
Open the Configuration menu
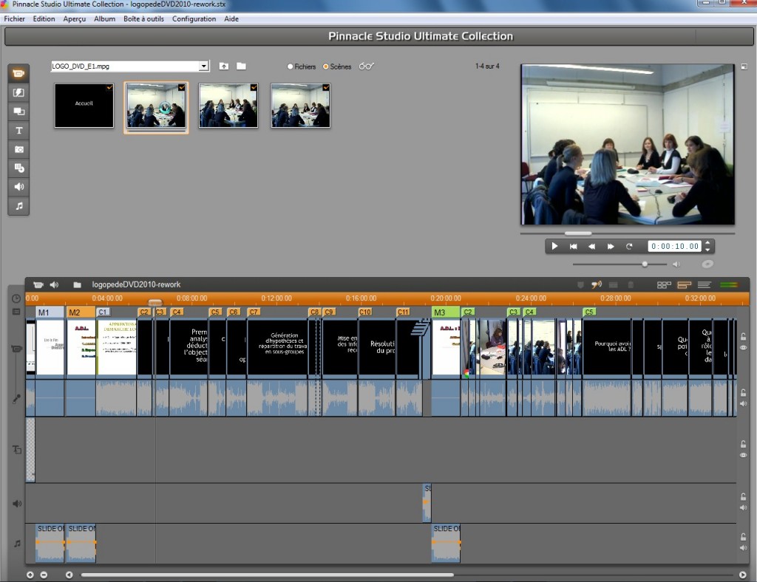(x=194, y=18)
